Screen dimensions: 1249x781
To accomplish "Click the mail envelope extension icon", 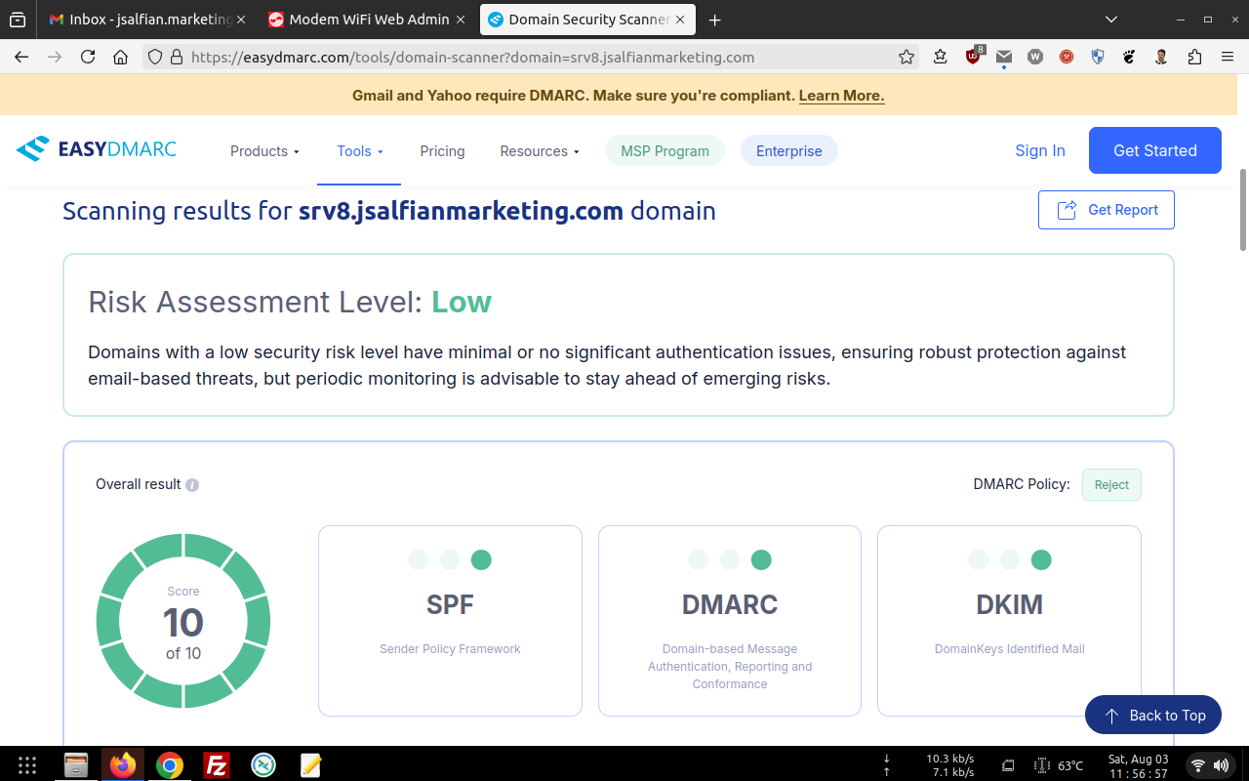I will [x=1004, y=57].
